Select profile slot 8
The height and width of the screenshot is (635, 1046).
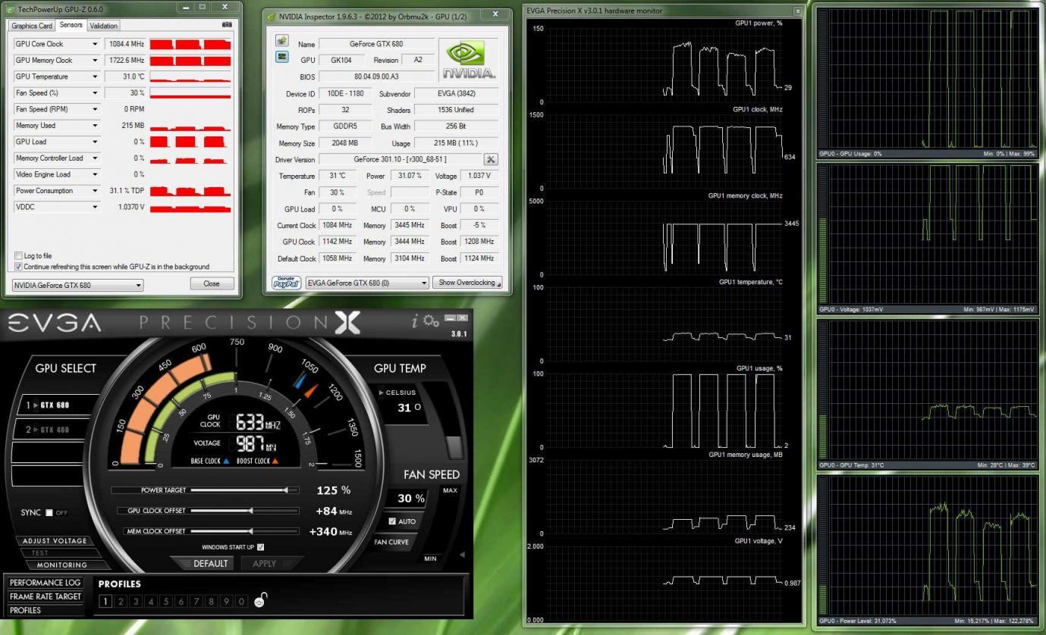click(x=212, y=601)
